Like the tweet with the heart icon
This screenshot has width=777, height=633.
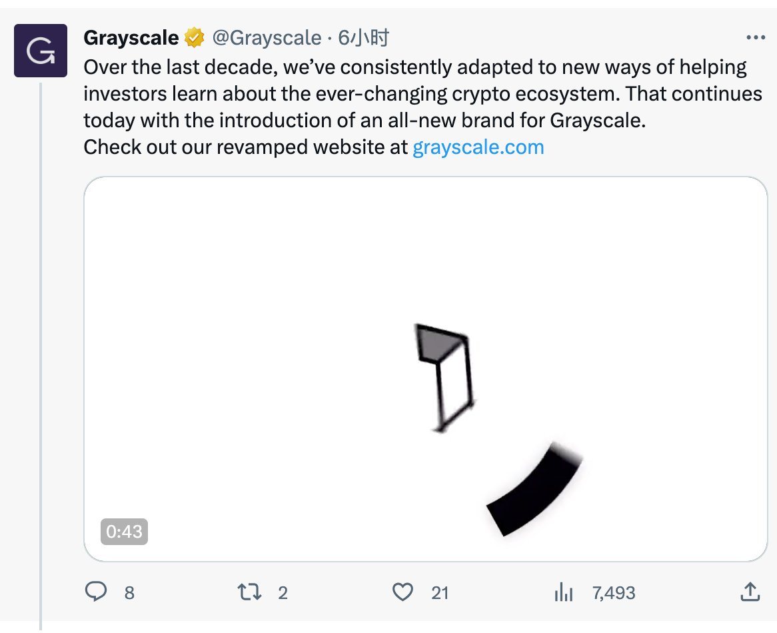[402, 592]
